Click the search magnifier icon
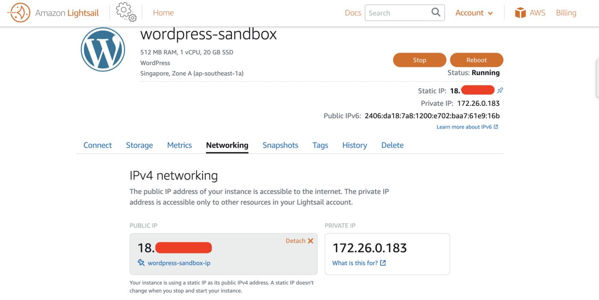Viewport: 599px width, 300px height. point(434,12)
